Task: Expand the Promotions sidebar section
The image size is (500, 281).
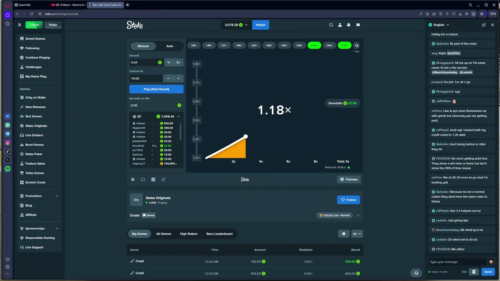Action: pos(57,196)
